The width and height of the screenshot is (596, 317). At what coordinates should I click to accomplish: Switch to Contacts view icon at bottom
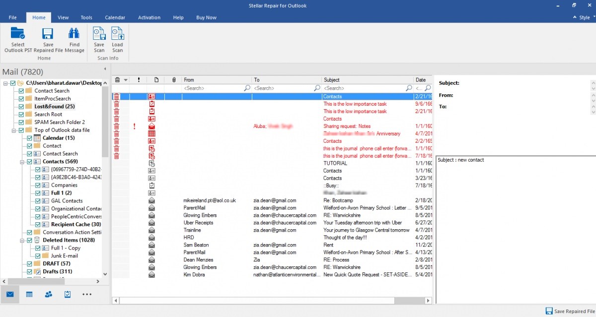(48, 294)
